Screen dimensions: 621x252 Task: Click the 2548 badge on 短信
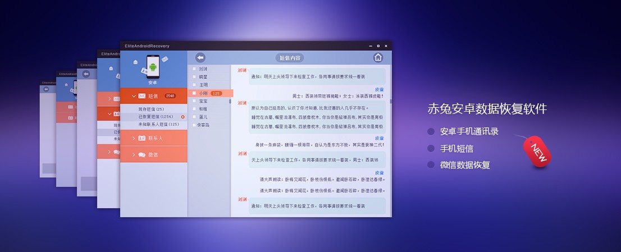tap(170, 96)
